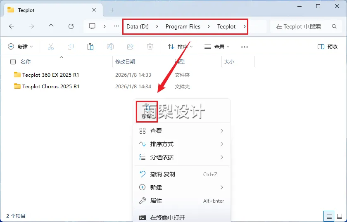Image resolution: width=347 pixels, height=222 pixels.
Task: Open 排序方式 submenu in context menu
Action: click(x=181, y=144)
